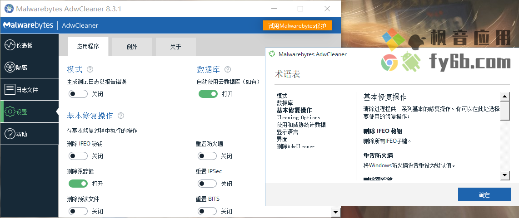
Task: Turn off the 删除跟踪键 switch
Action: (x=78, y=183)
